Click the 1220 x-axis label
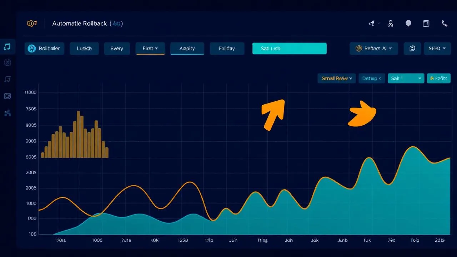This screenshot has width=457, height=257. click(x=182, y=240)
